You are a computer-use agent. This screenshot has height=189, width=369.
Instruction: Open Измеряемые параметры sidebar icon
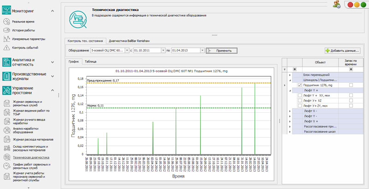(x=6, y=39)
